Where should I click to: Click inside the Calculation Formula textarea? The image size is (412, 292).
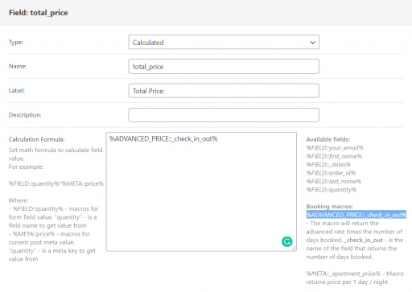point(201,191)
